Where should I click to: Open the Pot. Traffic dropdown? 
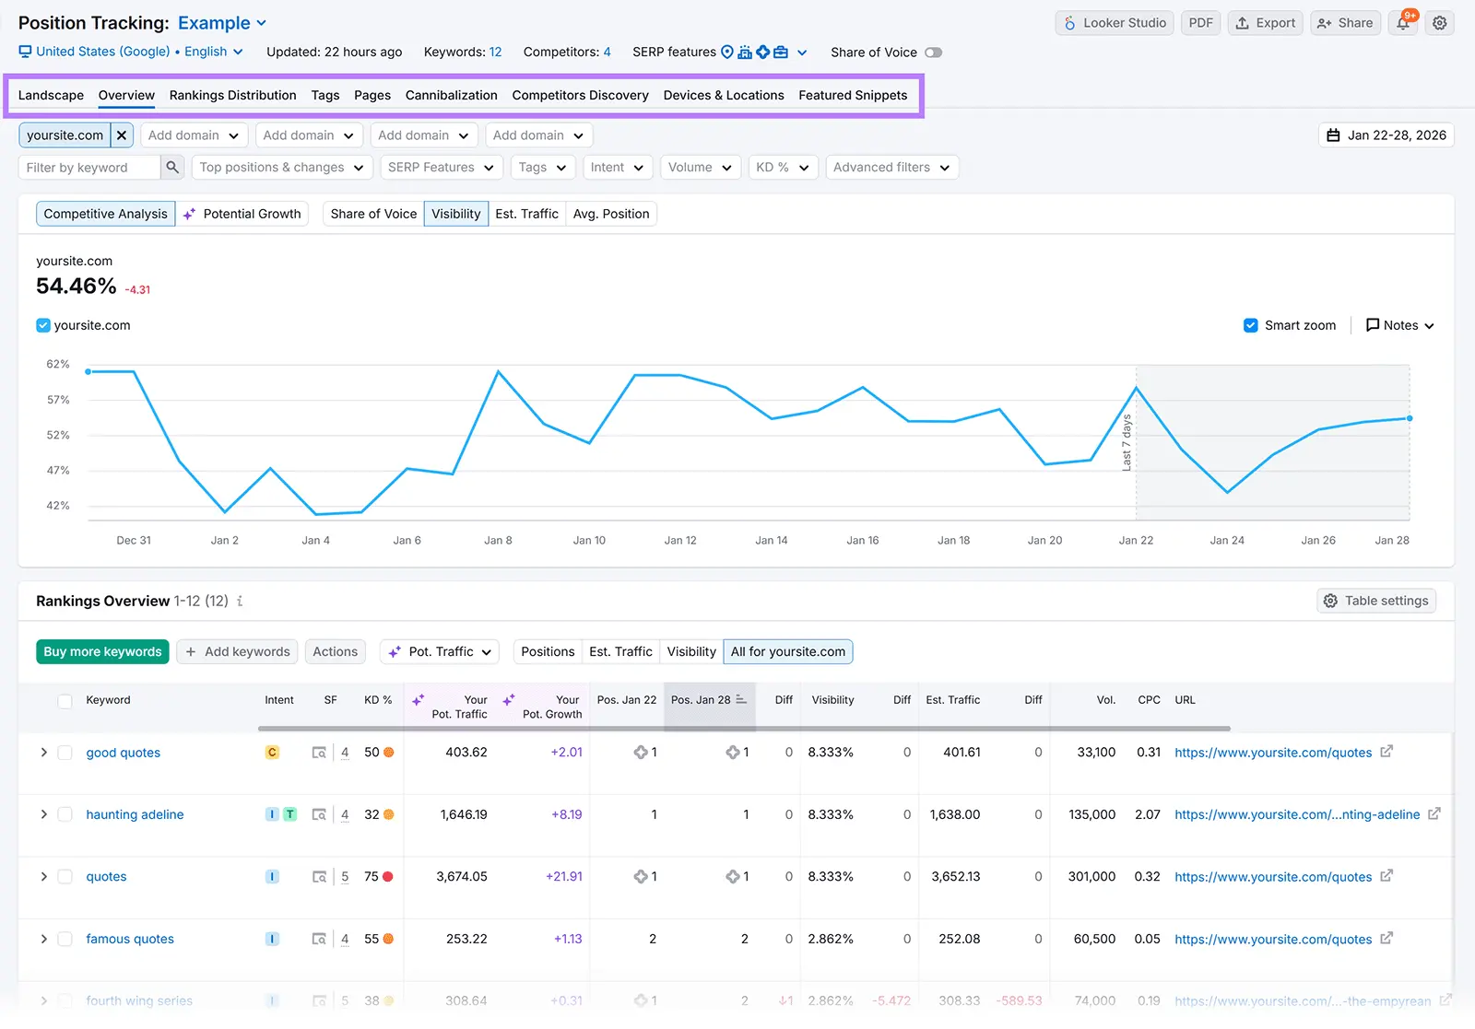[440, 651]
